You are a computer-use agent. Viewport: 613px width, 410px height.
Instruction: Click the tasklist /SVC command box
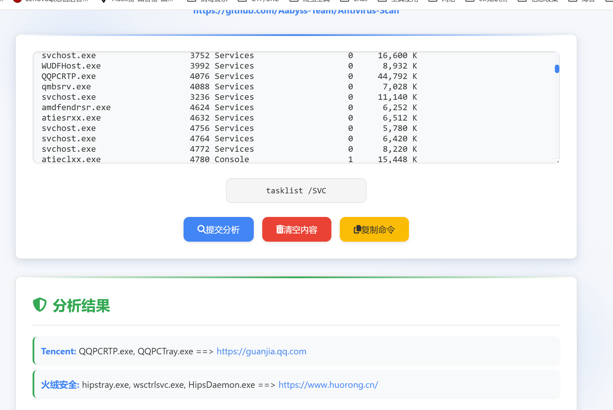[x=296, y=191]
